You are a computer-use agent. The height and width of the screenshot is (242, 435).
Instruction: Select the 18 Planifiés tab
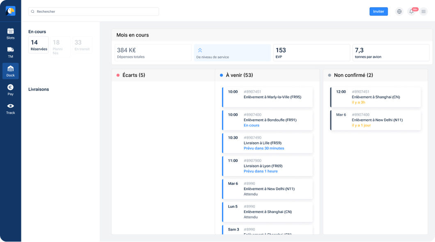[60, 47]
